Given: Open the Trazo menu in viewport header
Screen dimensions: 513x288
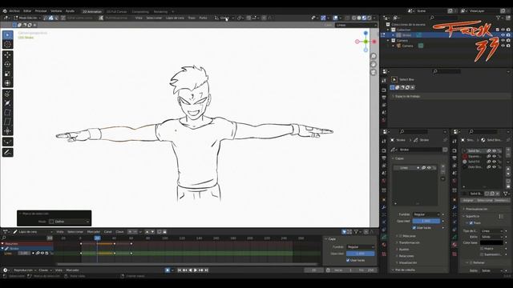Looking at the screenshot, I should point(192,18).
